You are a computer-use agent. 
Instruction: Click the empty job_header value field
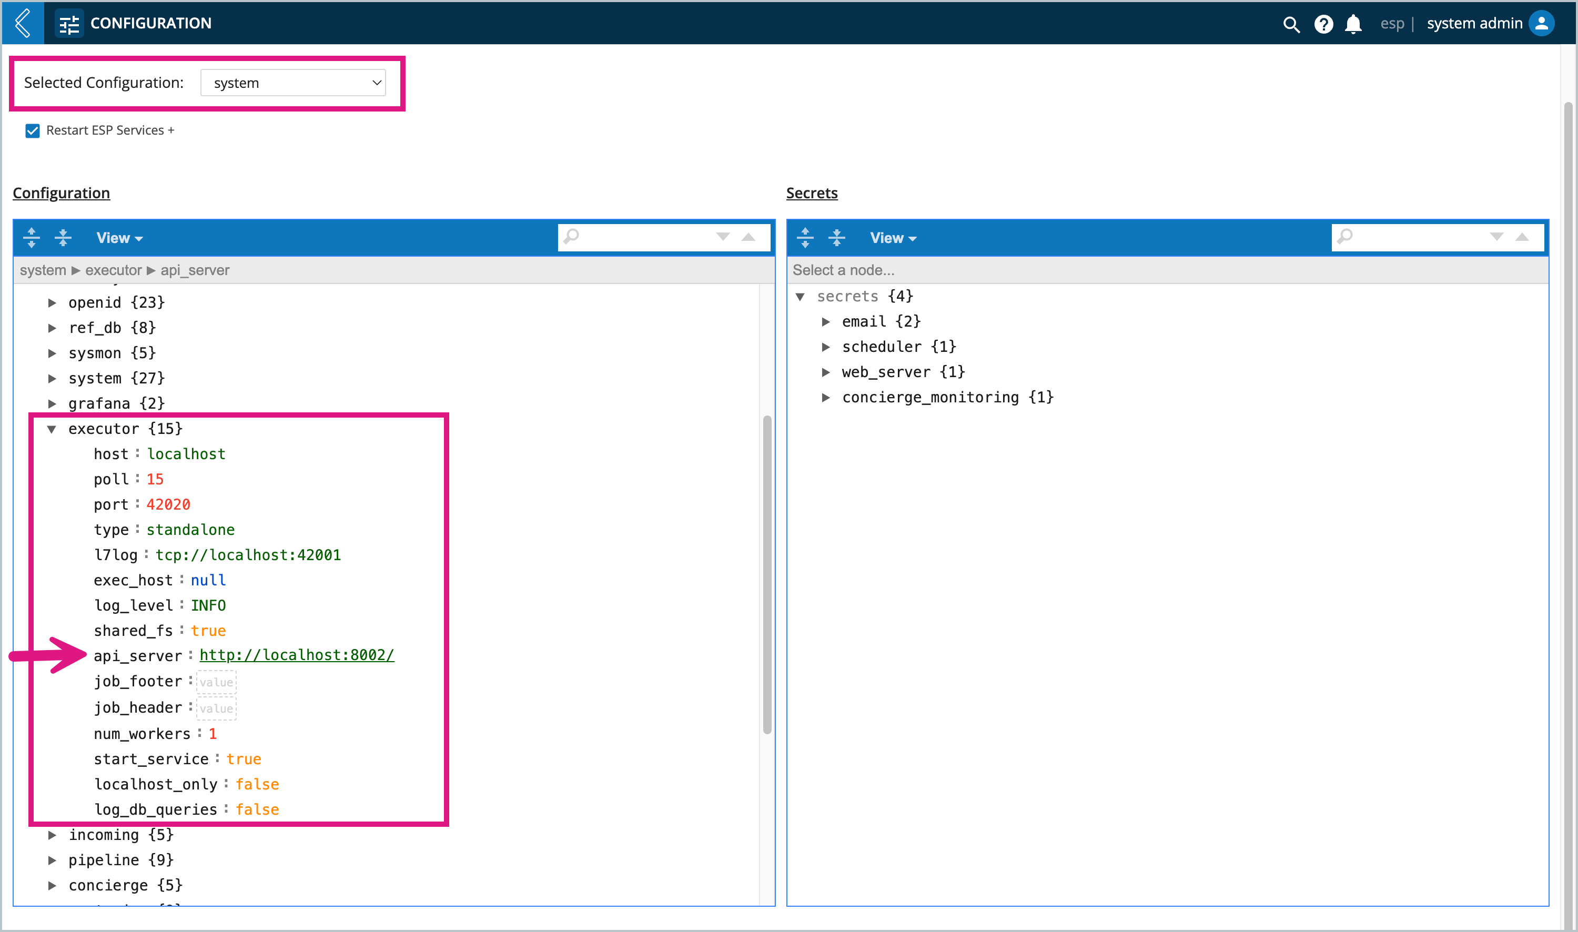(x=216, y=708)
